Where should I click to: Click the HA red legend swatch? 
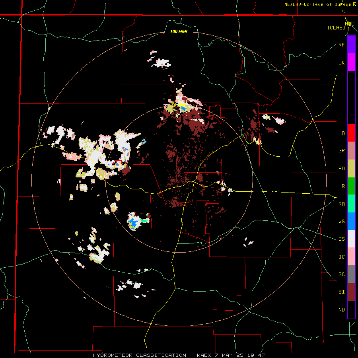[x=351, y=133]
